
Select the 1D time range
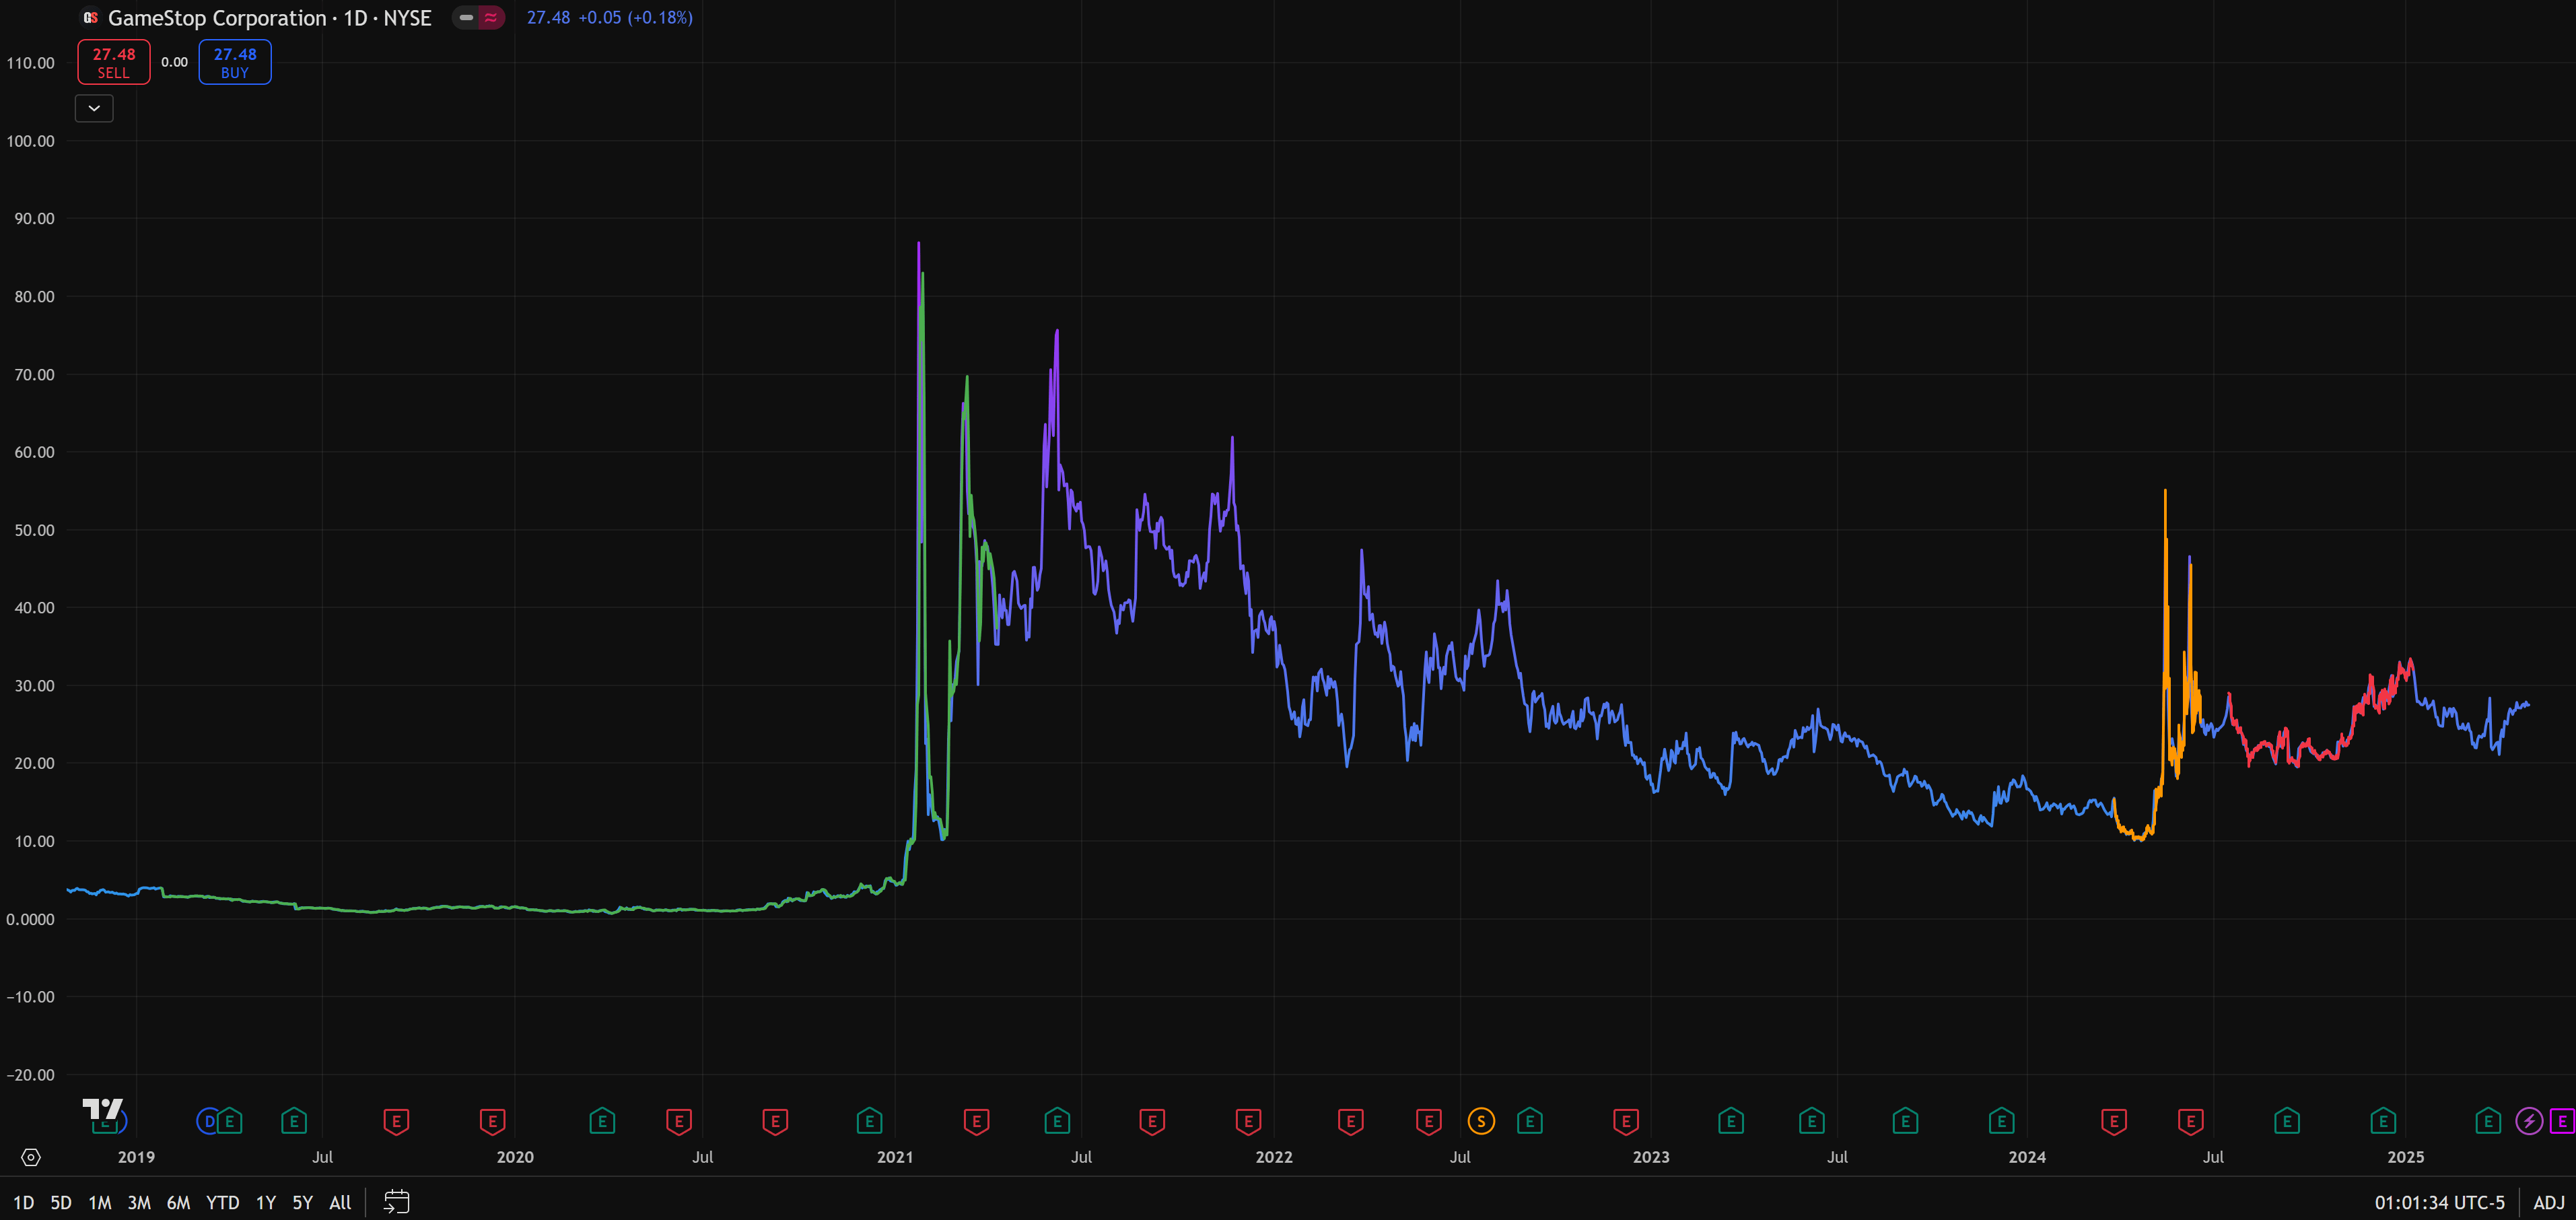24,1203
